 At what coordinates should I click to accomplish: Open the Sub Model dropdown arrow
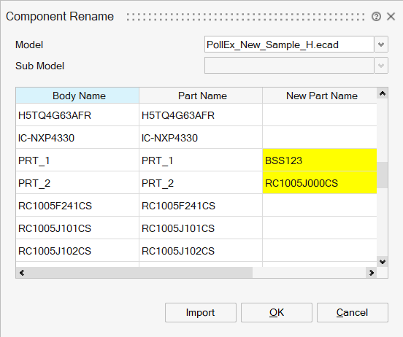tap(381, 66)
